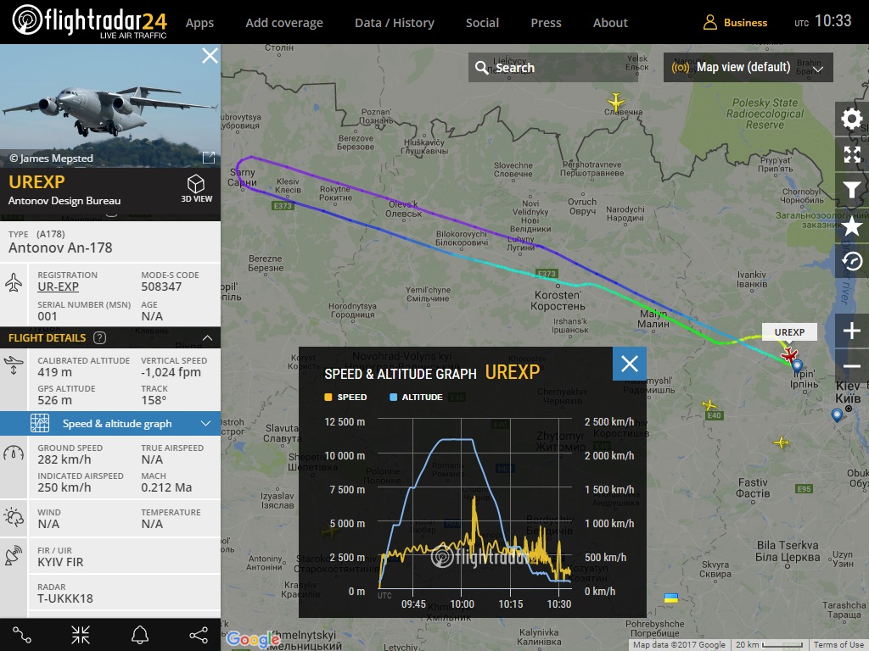
Task: Show flight route icon in bottom bar
Action: coord(22,634)
